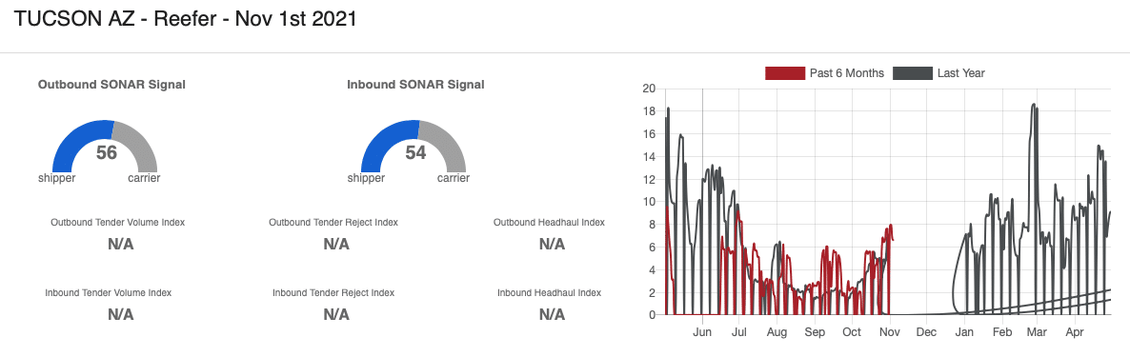Click the Jun label on chart axis

702,332
